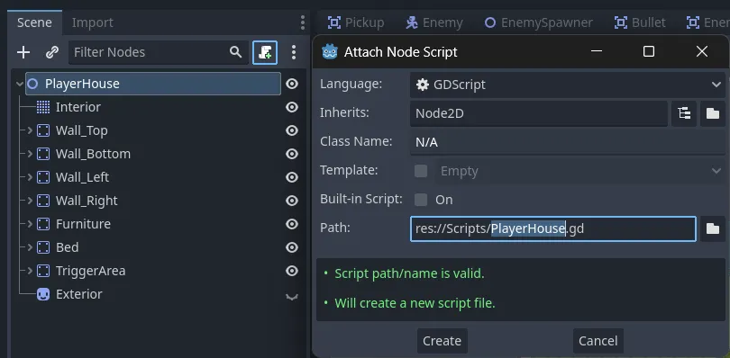
Task: Switch to the Scene dock tab
Action: (34, 22)
